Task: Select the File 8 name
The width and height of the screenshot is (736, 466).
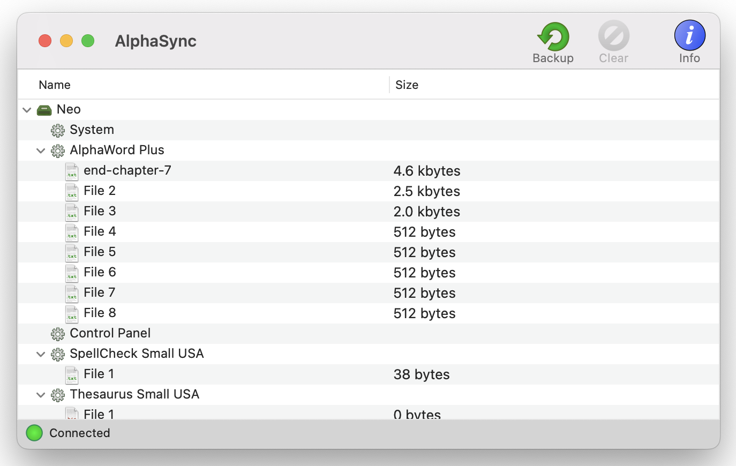Action: 100,313
